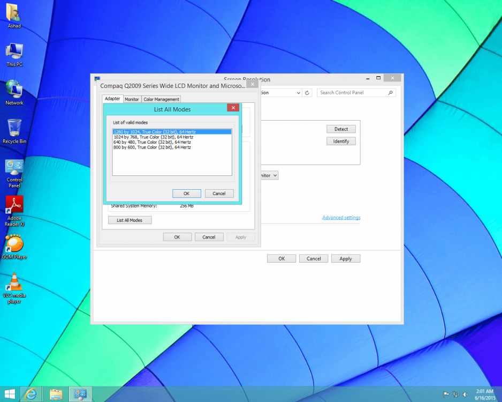Open This PC desktop icon
Viewport: 502px width, 402px height.
[14, 55]
